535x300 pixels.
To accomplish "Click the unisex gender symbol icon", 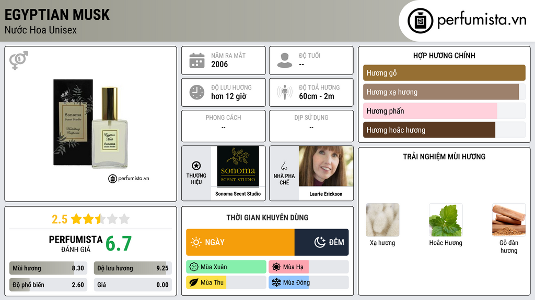I will 19,60.
